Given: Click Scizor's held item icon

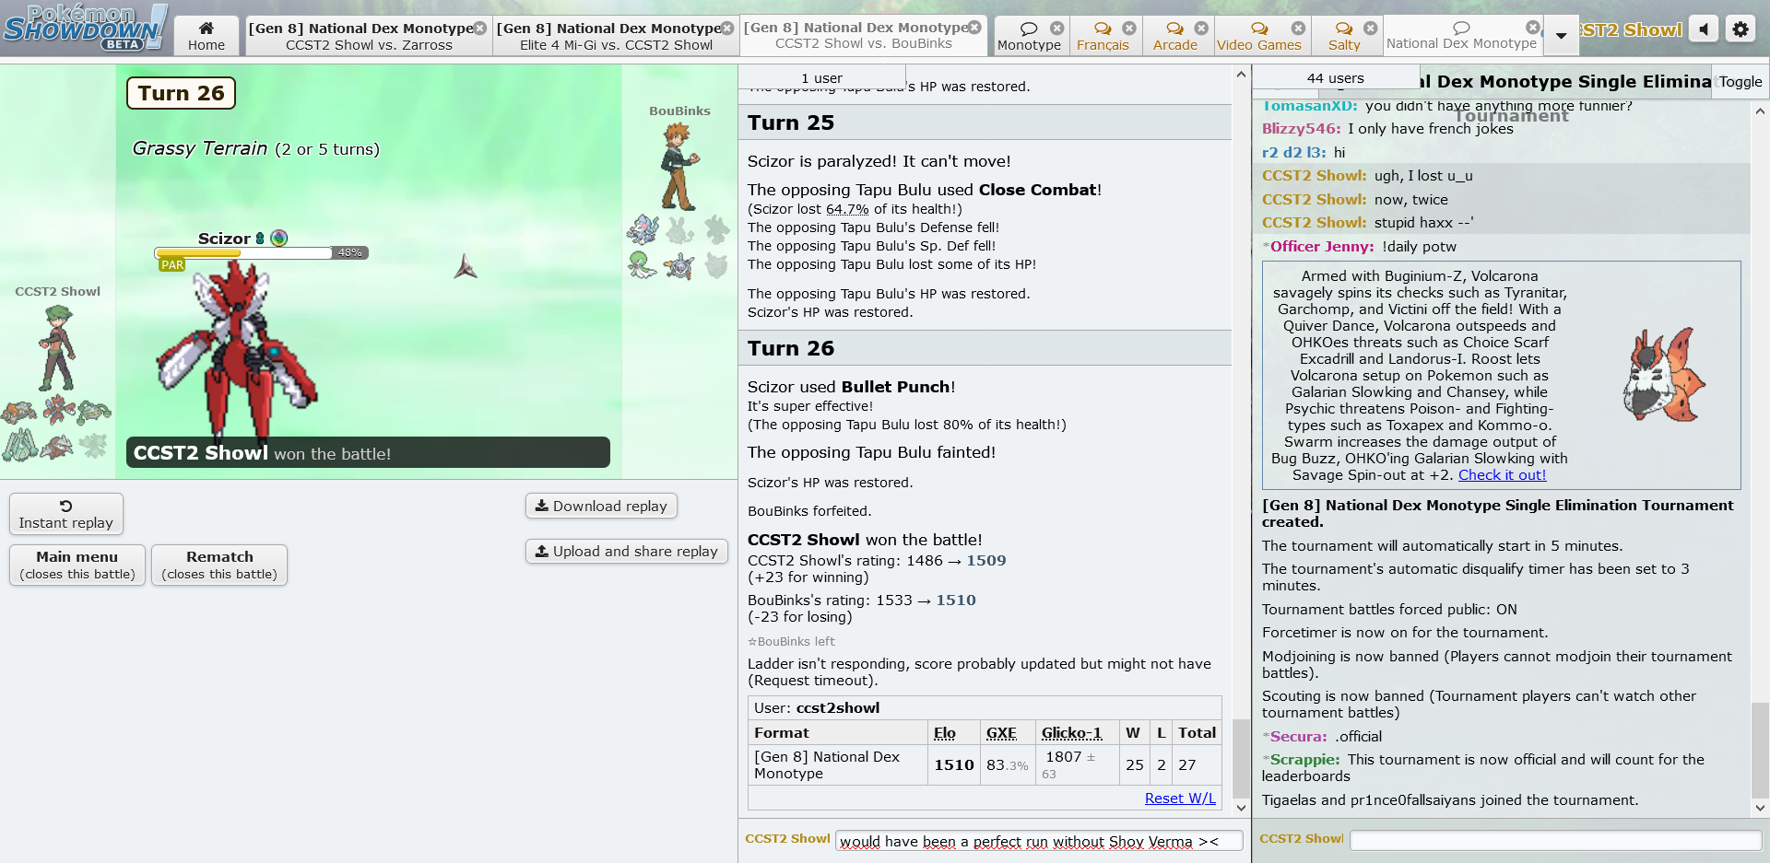Looking at the screenshot, I should (279, 239).
